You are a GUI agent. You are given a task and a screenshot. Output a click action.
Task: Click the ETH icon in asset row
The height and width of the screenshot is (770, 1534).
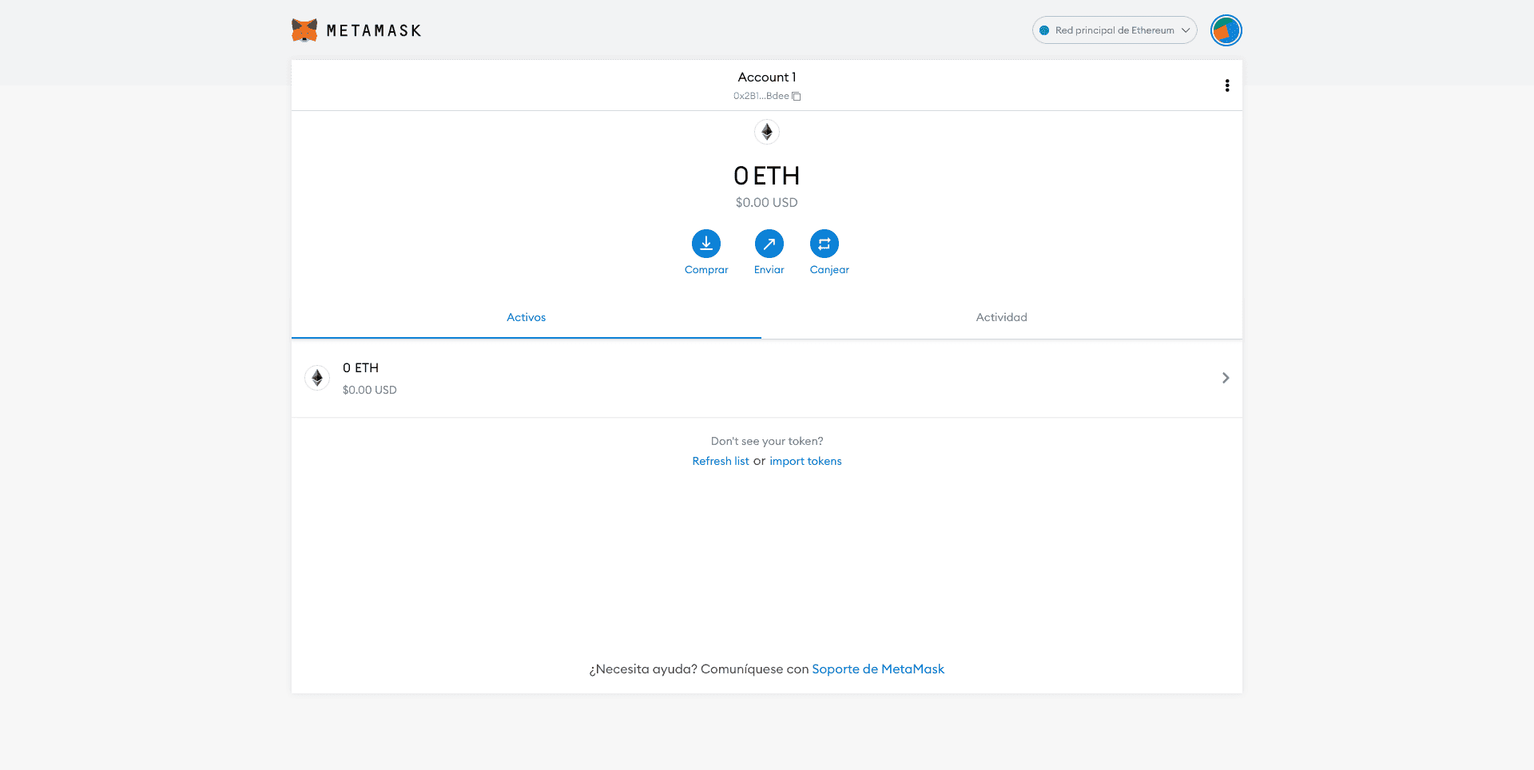tap(317, 378)
